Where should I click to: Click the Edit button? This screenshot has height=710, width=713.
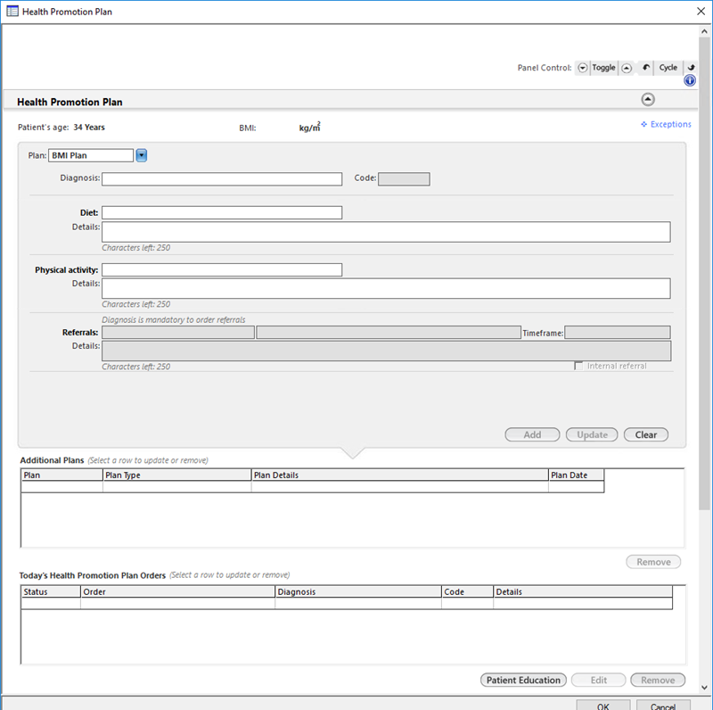tap(598, 680)
